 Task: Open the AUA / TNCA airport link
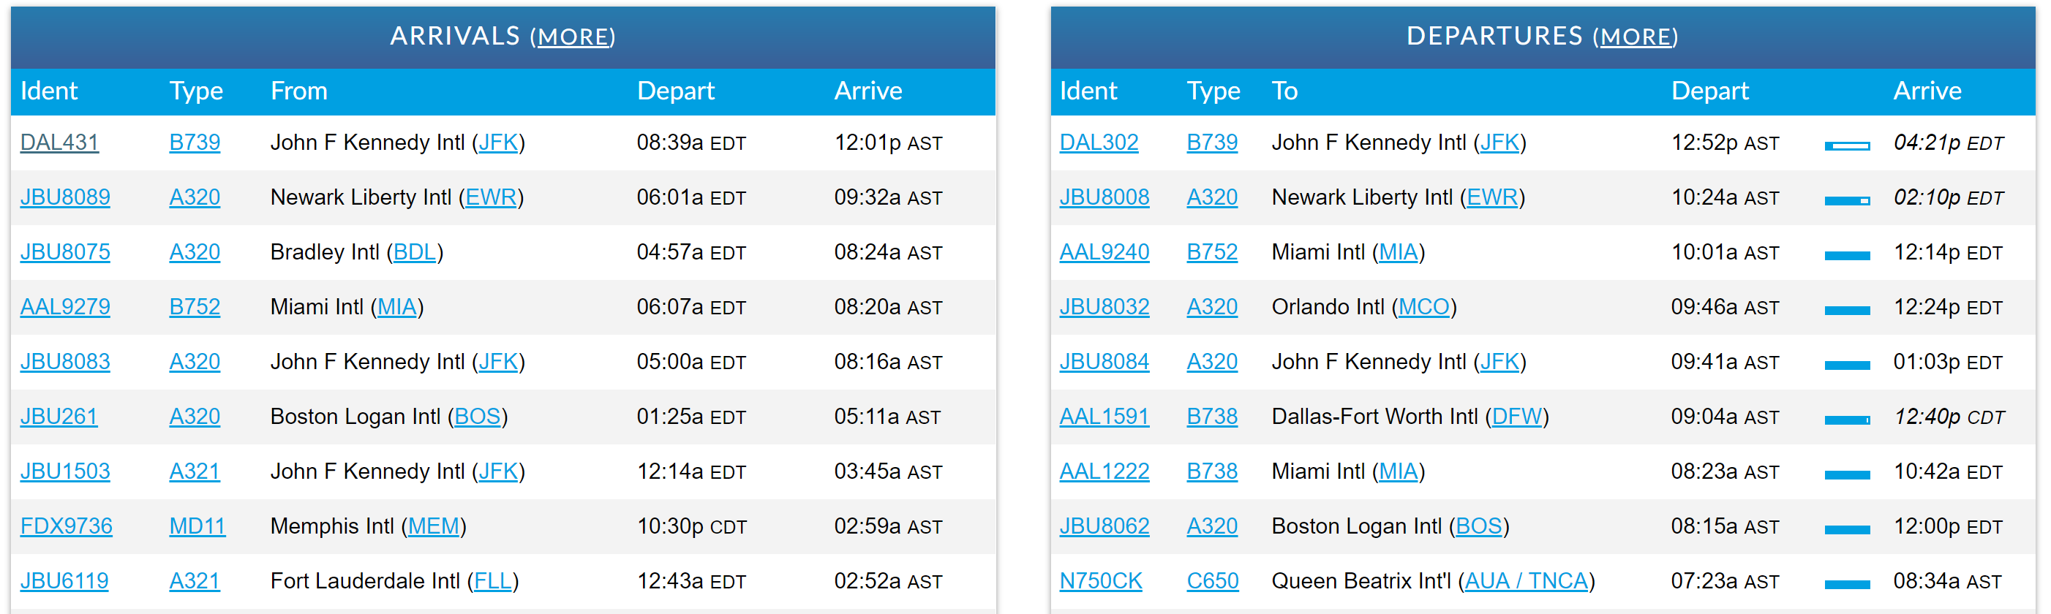point(1526,580)
